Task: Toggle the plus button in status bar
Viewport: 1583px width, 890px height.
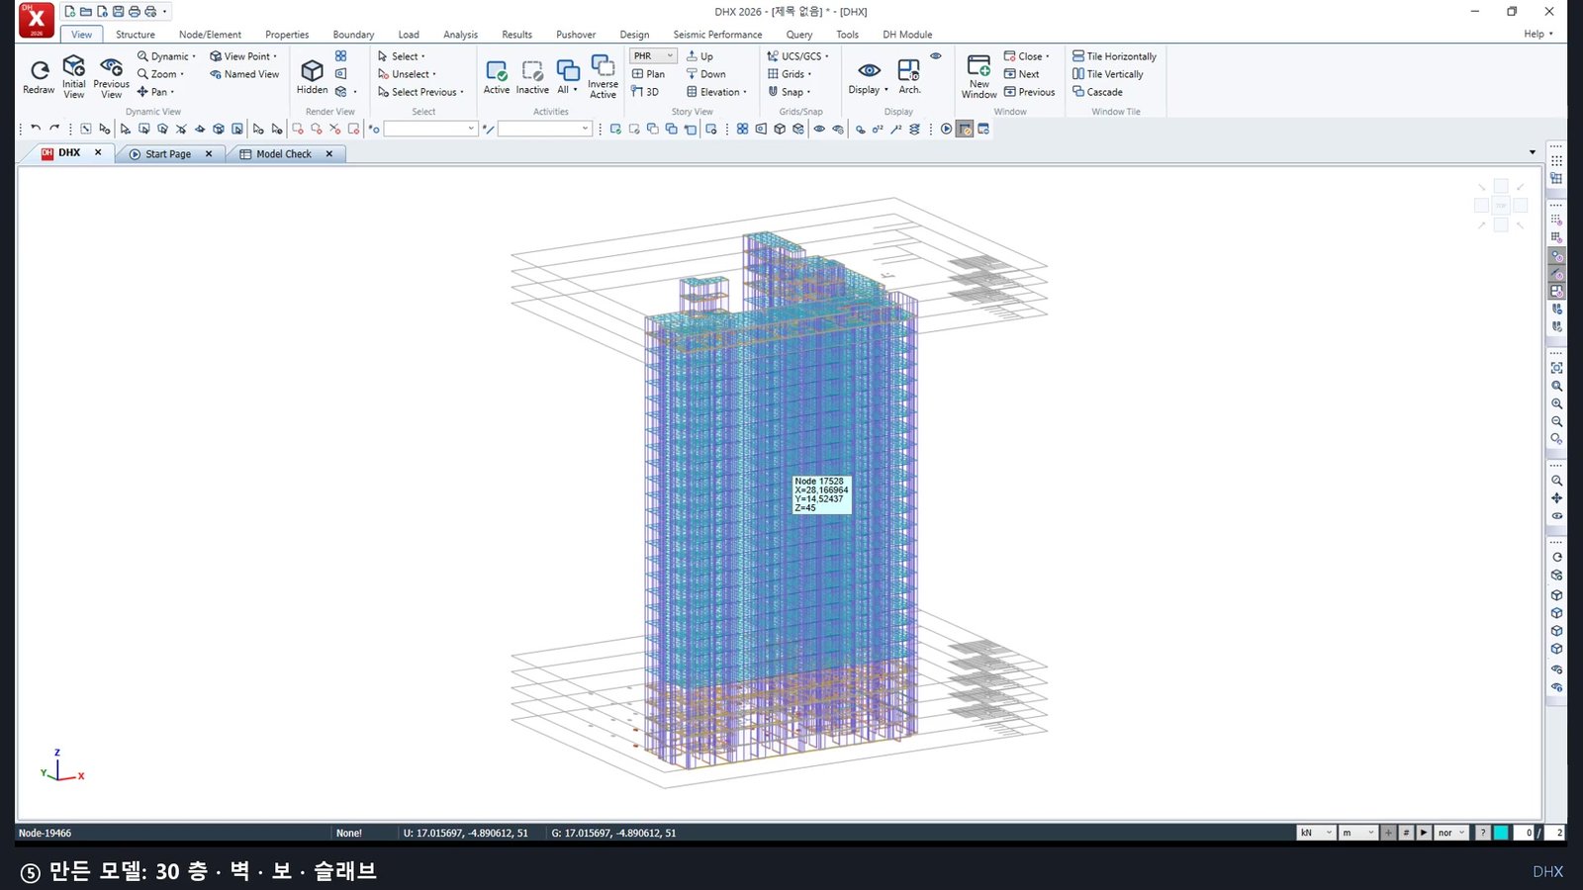Action: 1389,833
